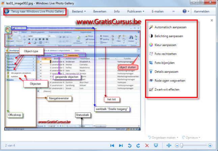Screen dimensions: 218x151
Task: Open Details aanpassen sharpen tool
Action: 164,72
